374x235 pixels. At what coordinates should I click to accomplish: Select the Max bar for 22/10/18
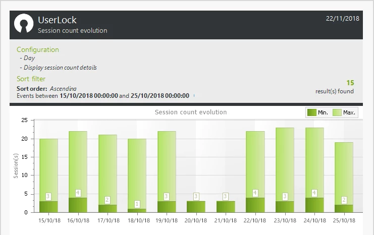255,161
